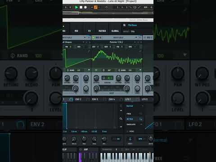Screen dimensions: 216x162
Task: Click the OSC A Shapes wavetable name
Action: pos(67,42)
